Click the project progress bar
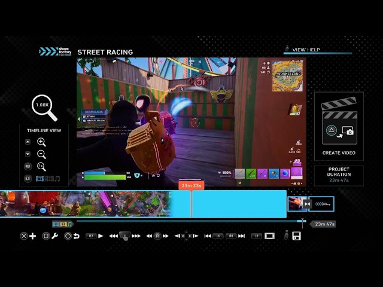 191,221
